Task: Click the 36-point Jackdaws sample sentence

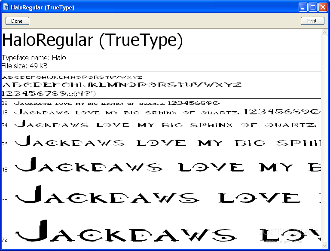Action: click(x=168, y=141)
